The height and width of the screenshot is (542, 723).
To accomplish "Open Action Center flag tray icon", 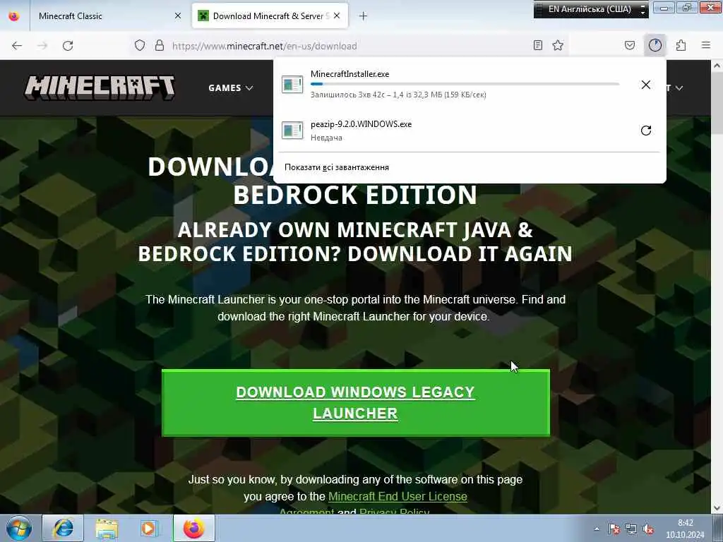I will (x=614, y=529).
